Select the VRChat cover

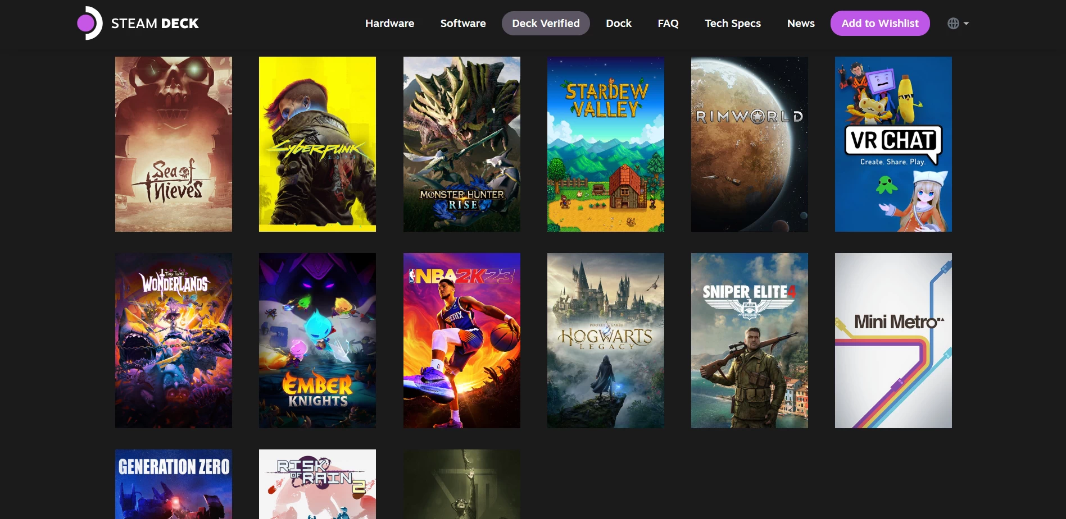893,144
